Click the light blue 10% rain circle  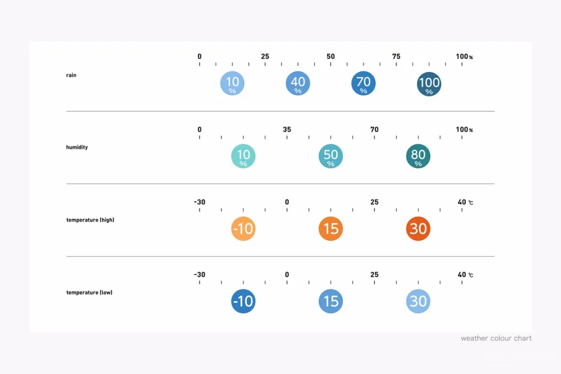[232, 84]
